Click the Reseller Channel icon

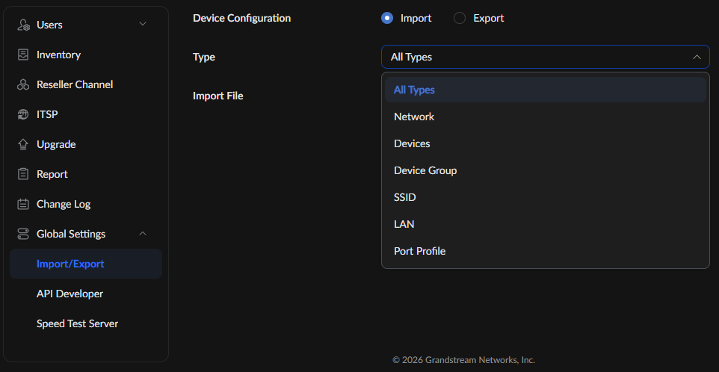pyautogui.click(x=23, y=84)
